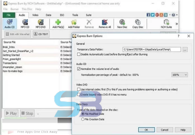Screen dimensions: 195x135
Task: Click the Source File column header
Action: click(31, 42)
